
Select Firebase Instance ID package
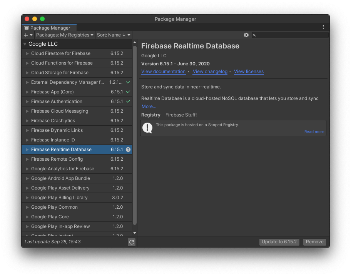(77, 140)
